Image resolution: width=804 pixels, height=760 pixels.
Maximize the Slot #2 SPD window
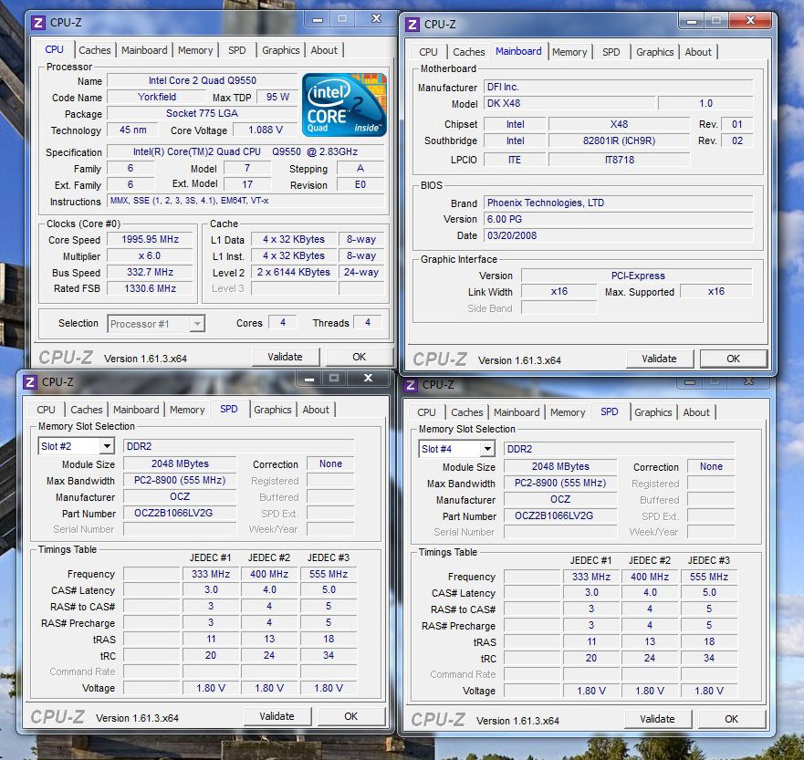click(x=334, y=378)
